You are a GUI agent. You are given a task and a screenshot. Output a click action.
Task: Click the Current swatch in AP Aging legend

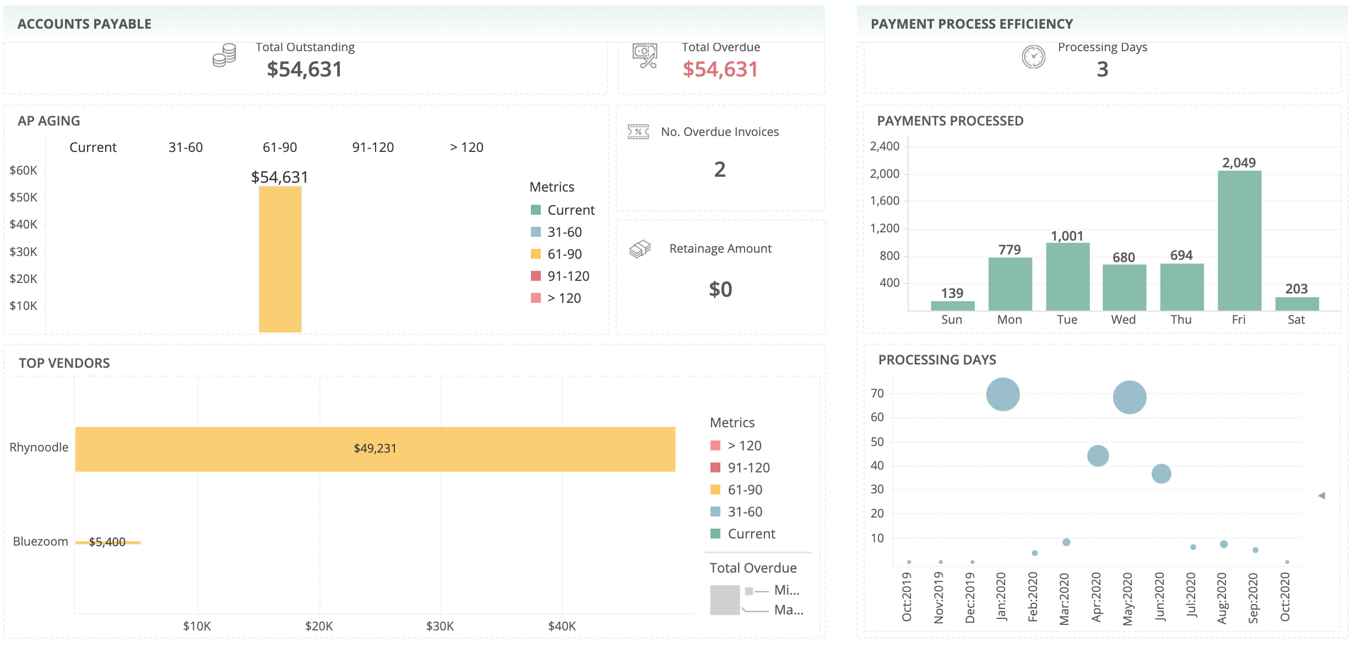click(x=535, y=210)
